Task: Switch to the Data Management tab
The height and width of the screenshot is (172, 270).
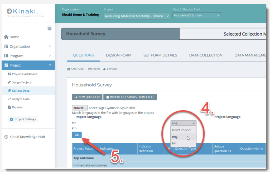Action: (250, 55)
